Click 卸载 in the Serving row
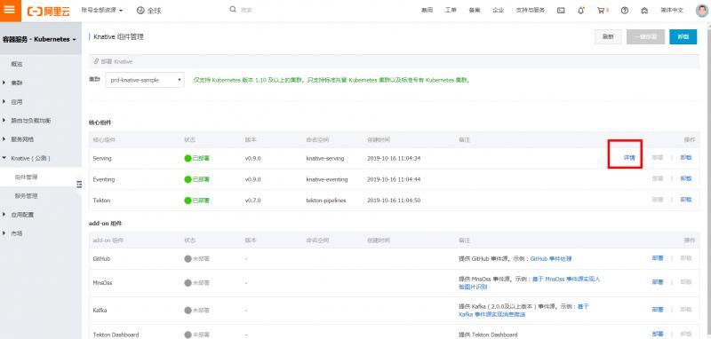The height and width of the screenshot is (339, 711). point(686,157)
